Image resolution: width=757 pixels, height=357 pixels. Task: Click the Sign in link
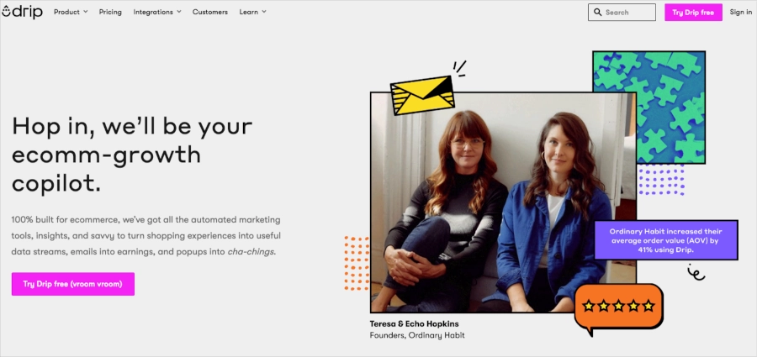pyautogui.click(x=740, y=12)
